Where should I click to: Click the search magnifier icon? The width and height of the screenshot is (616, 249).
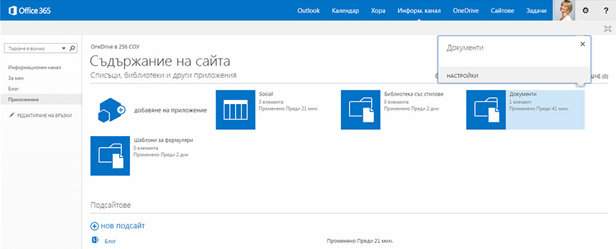(x=72, y=49)
